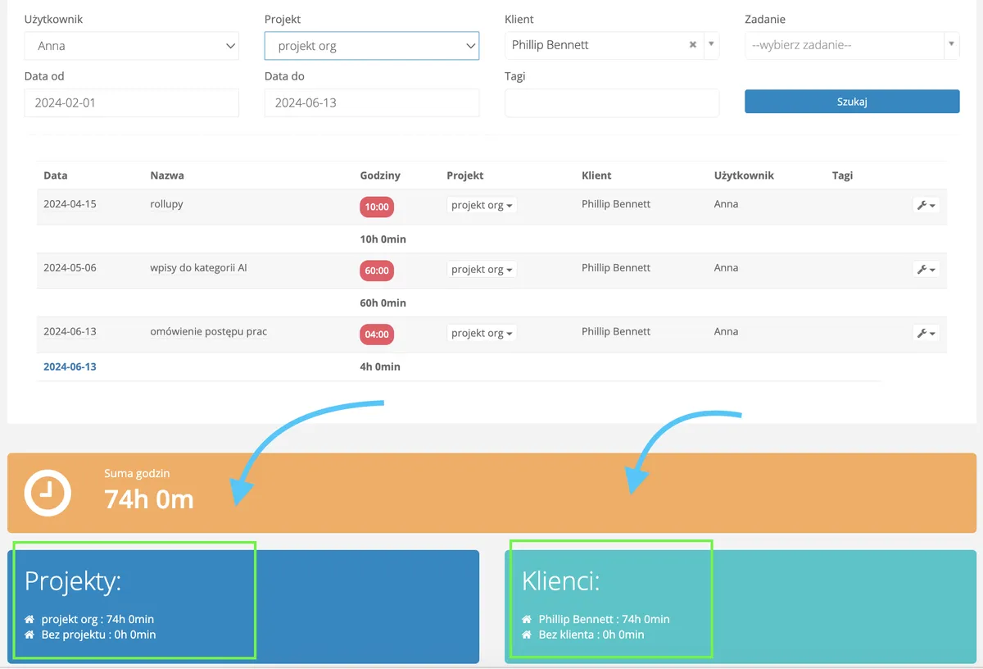Click the home icon next to Bez projektu
Viewport: 983px width, 669px height.
click(30, 635)
